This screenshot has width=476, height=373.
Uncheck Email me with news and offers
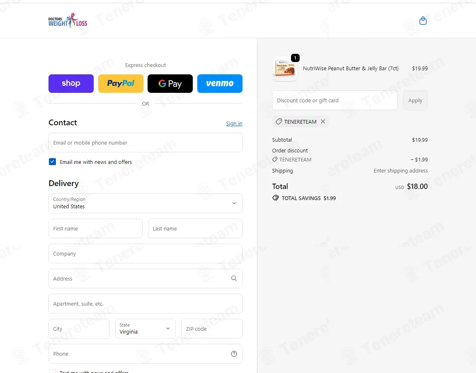(x=52, y=162)
